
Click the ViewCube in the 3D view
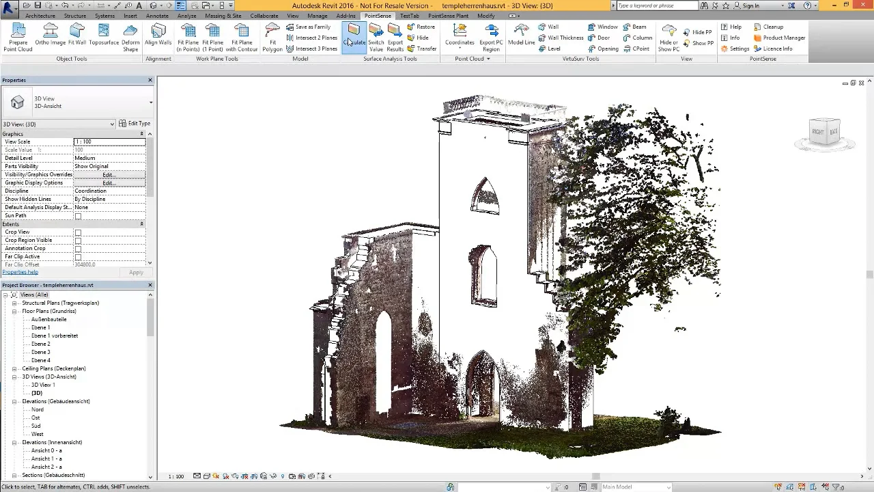click(x=824, y=132)
